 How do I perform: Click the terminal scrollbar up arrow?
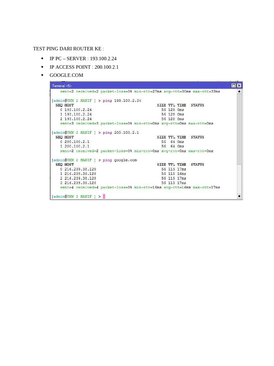point(239,91)
